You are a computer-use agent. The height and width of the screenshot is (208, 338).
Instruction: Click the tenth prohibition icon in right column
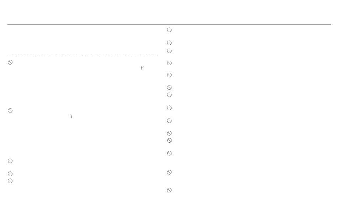pos(169,133)
